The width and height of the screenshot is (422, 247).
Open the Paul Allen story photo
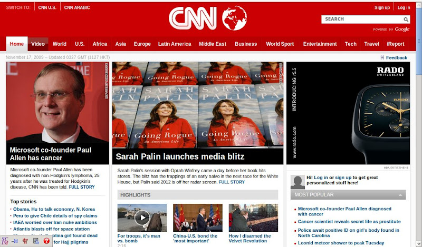coord(57,102)
